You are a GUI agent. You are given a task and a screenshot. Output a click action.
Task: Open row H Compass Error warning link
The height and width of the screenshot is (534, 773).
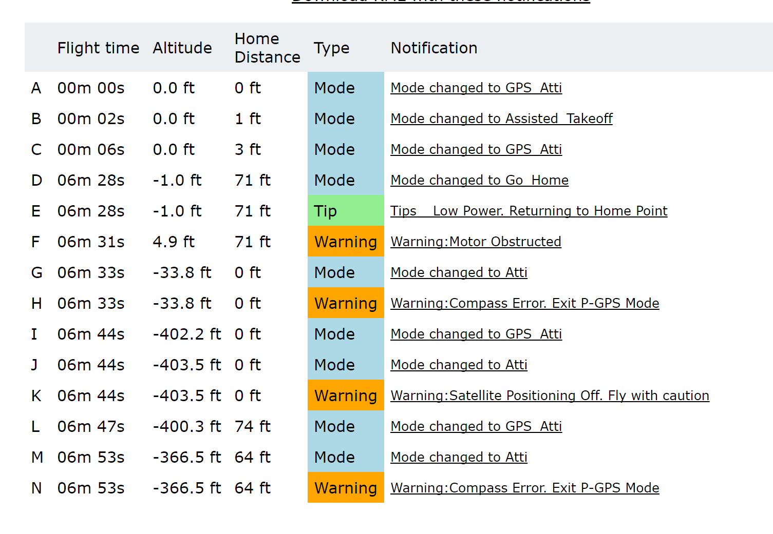coord(524,303)
